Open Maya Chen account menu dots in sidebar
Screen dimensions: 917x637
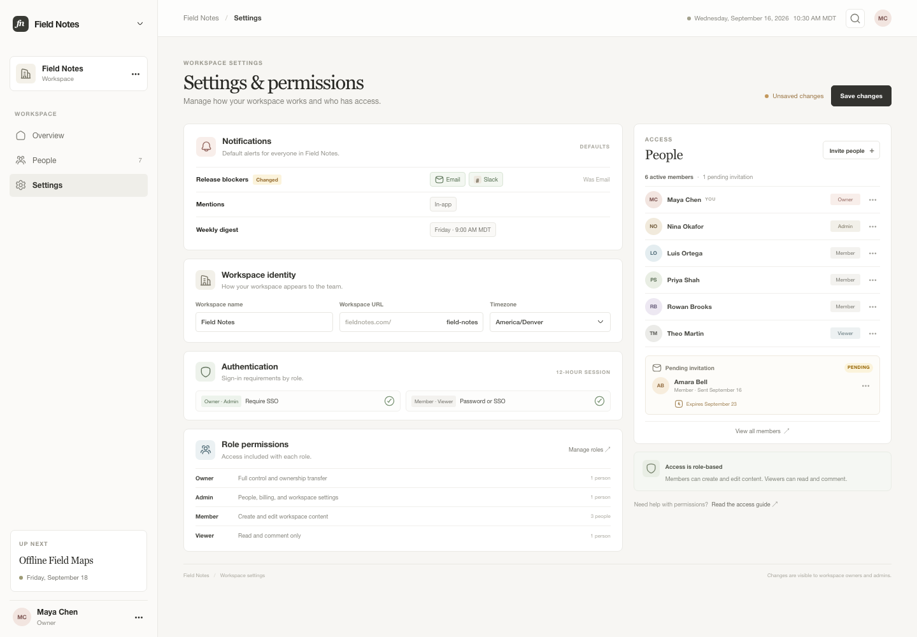(x=139, y=617)
